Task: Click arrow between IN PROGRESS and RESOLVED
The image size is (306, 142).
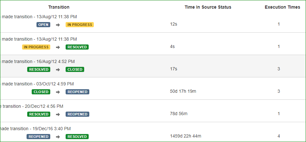Action: click(x=58, y=47)
